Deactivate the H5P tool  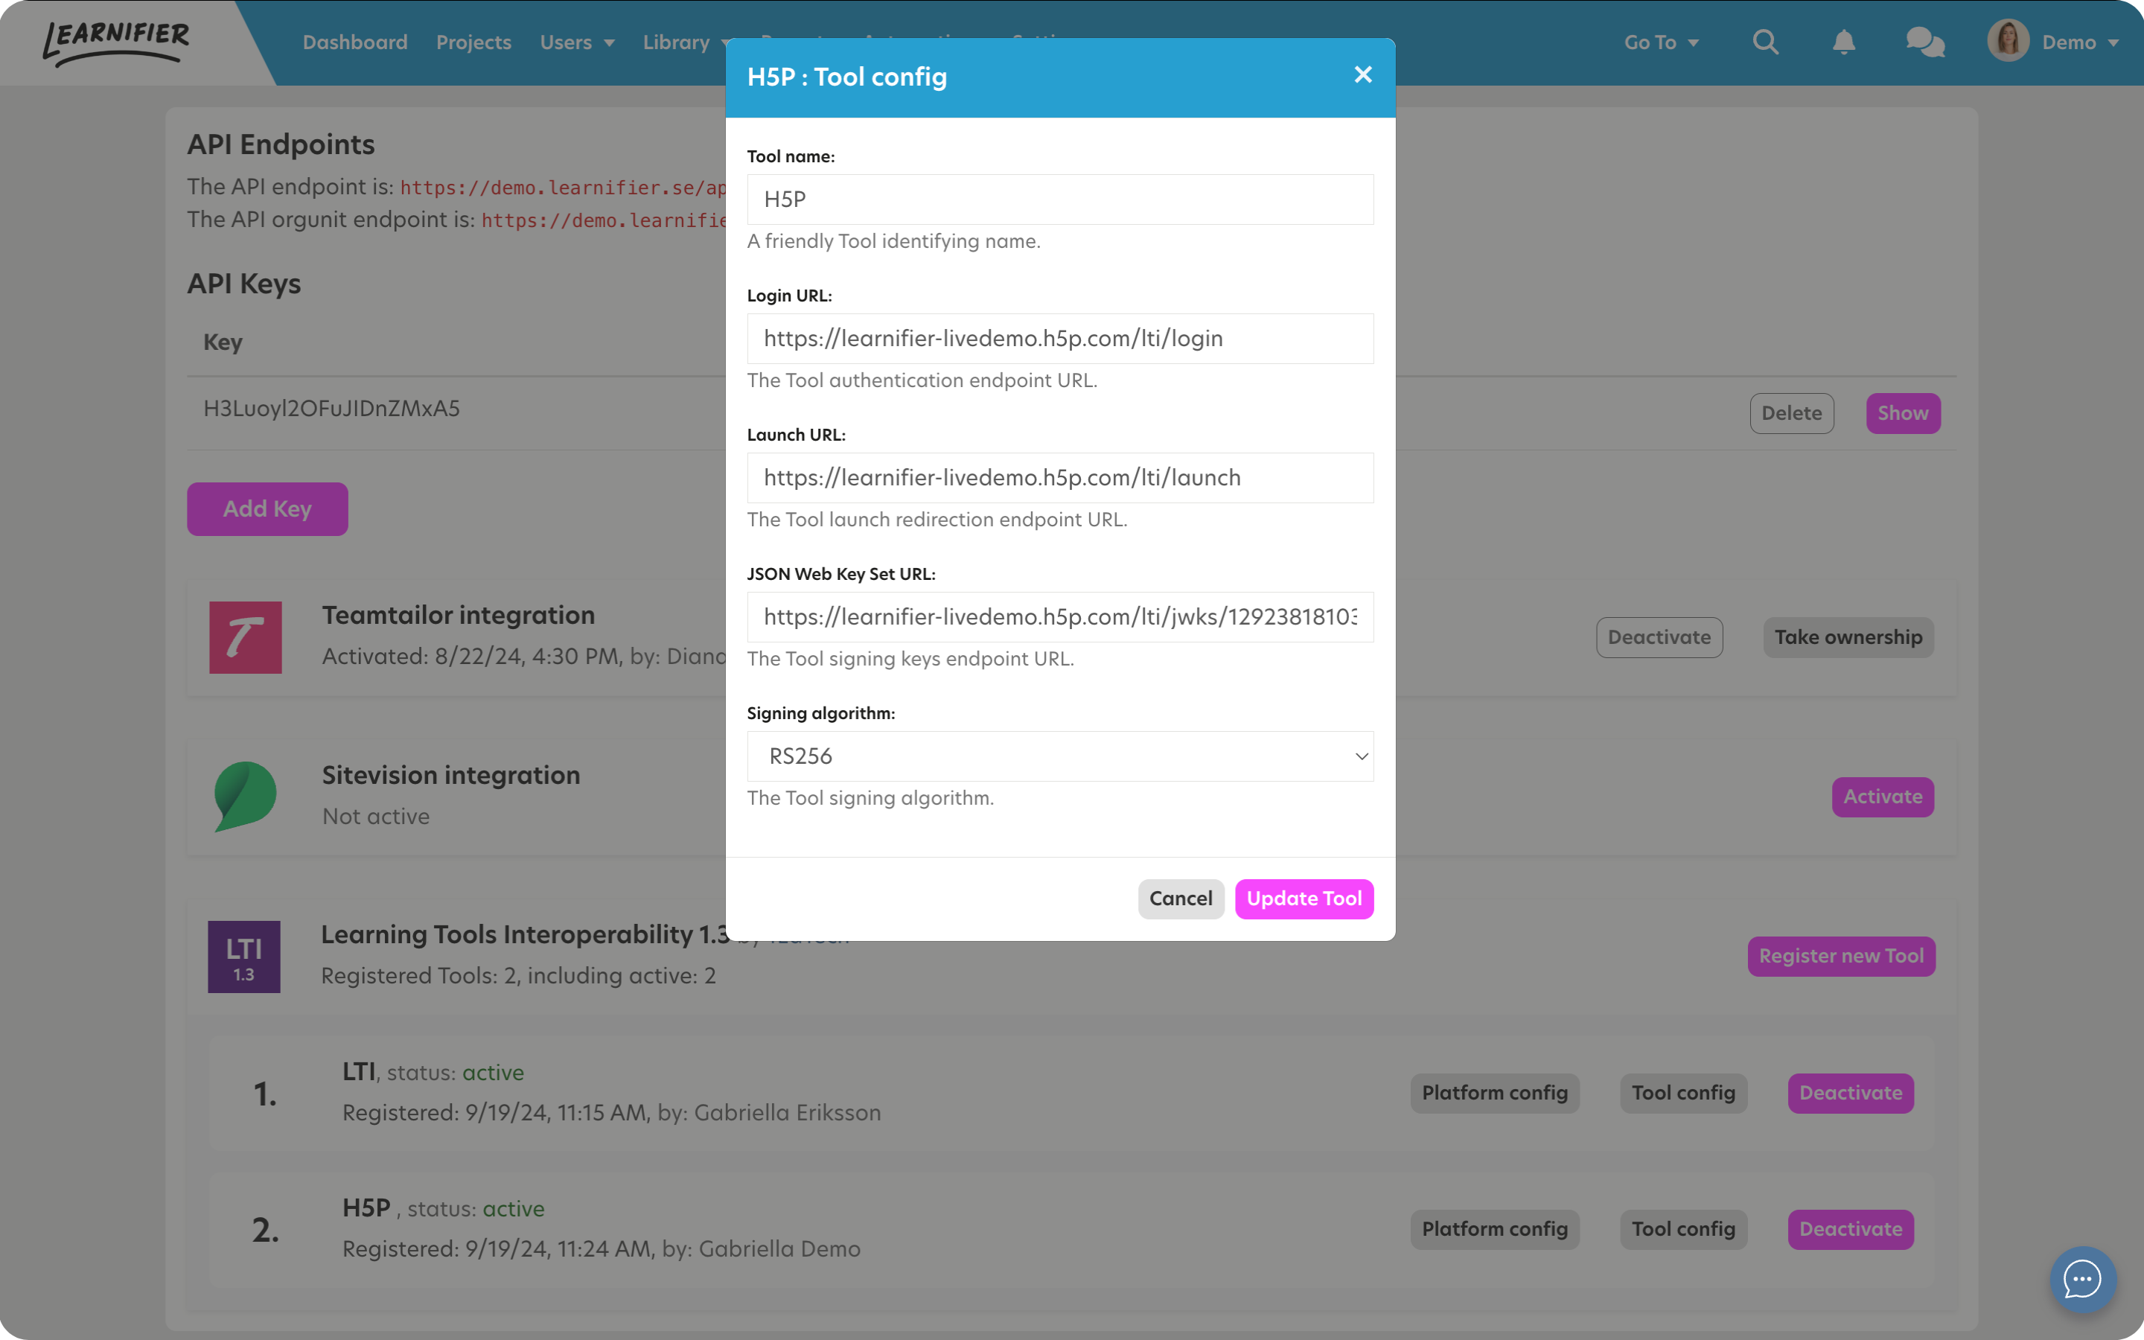1851,1229
